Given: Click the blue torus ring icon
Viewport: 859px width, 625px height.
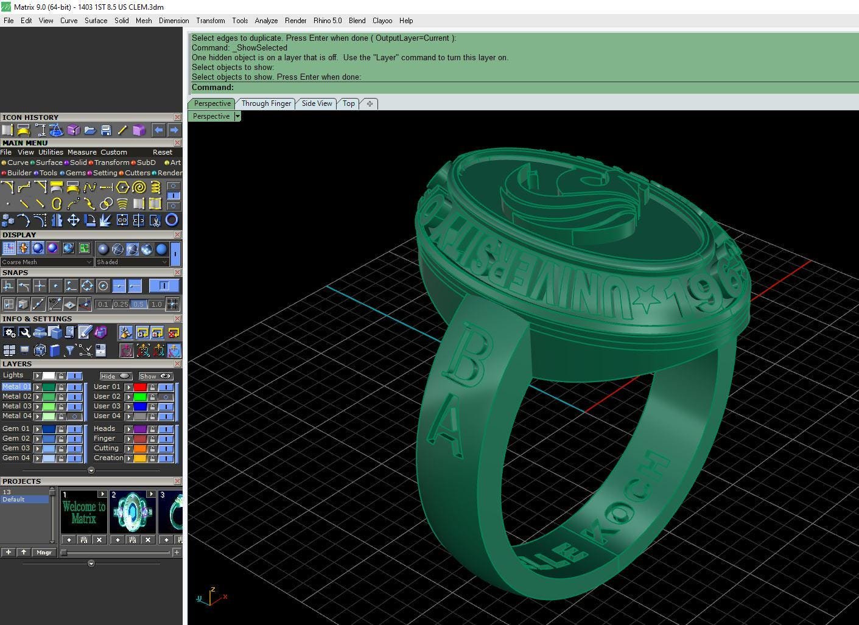Looking at the screenshot, I should tap(172, 220).
